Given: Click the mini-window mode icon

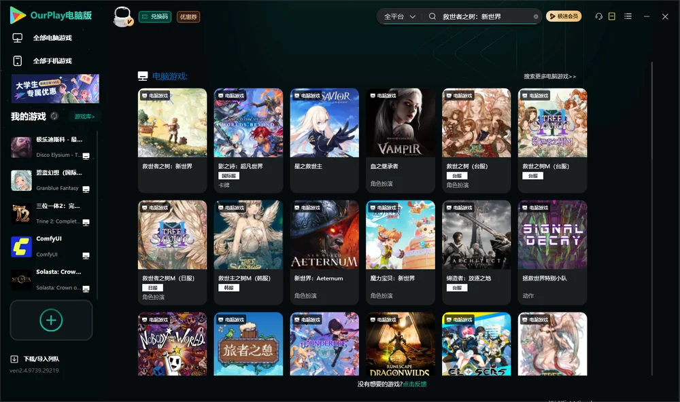Looking at the screenshot, I should pyautogui.click(x=612, y=16).
